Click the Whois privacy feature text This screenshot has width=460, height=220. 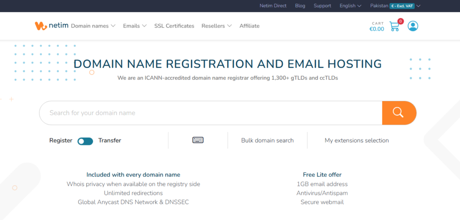pos(133,184)
